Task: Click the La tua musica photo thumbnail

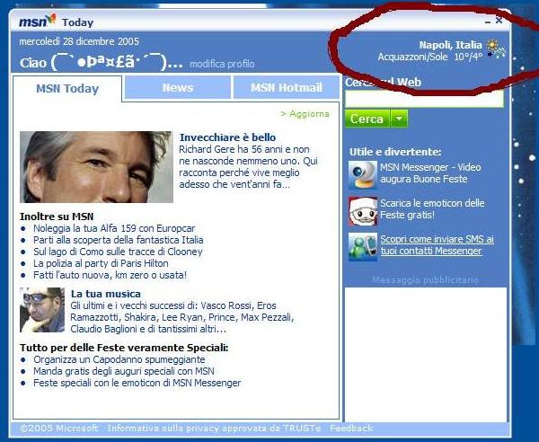Action: click(x=42, y=310)
